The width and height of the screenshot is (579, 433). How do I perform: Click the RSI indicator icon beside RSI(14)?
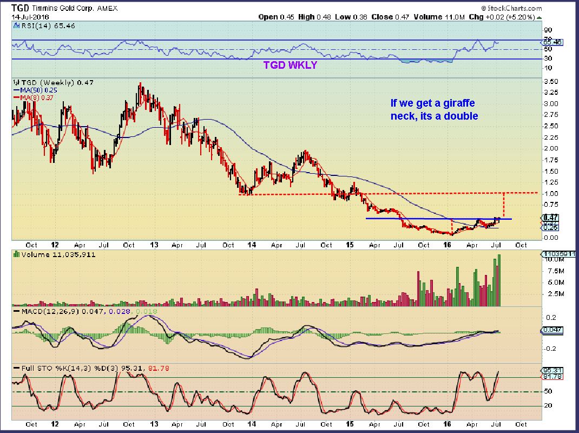[x=16, y=26]
